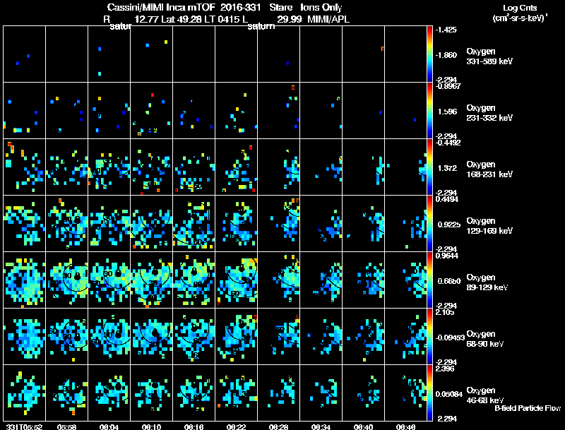Select the 231-332 keV panel at 06:10
The width and height of the screenshot is (565, 430).
pyautogui.click(x=151, y=111)
